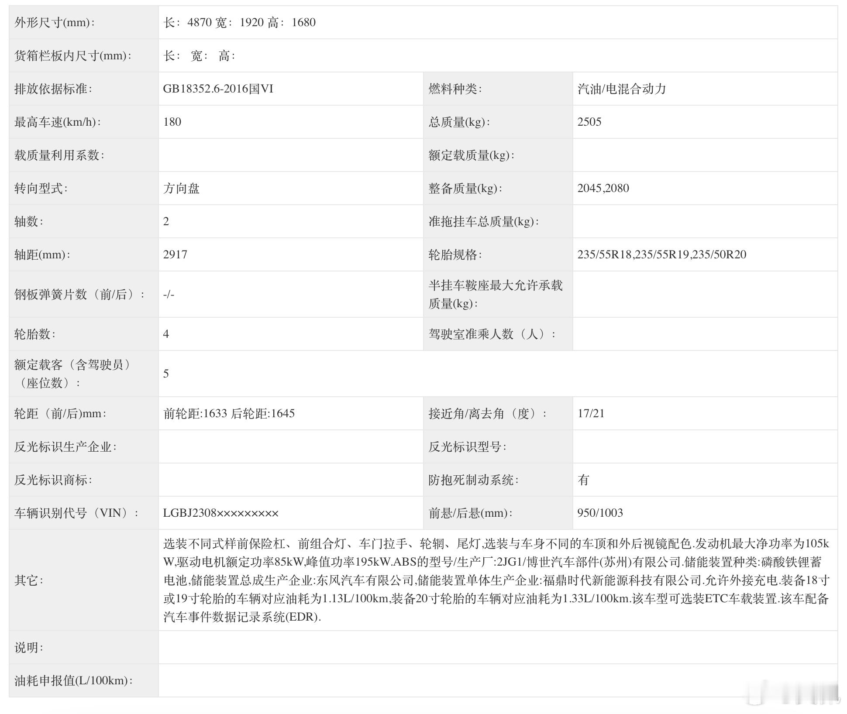The image size is (847, 714).
Task: Click the 防抱死制动系统 value 有
Action: tap(583, 480)
